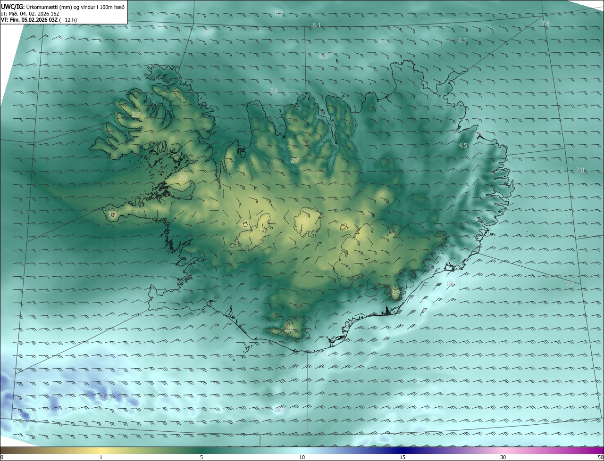The image size is (604, 461).
Task: Click the "7.7" value label on the map
Action: coord(570,284)
